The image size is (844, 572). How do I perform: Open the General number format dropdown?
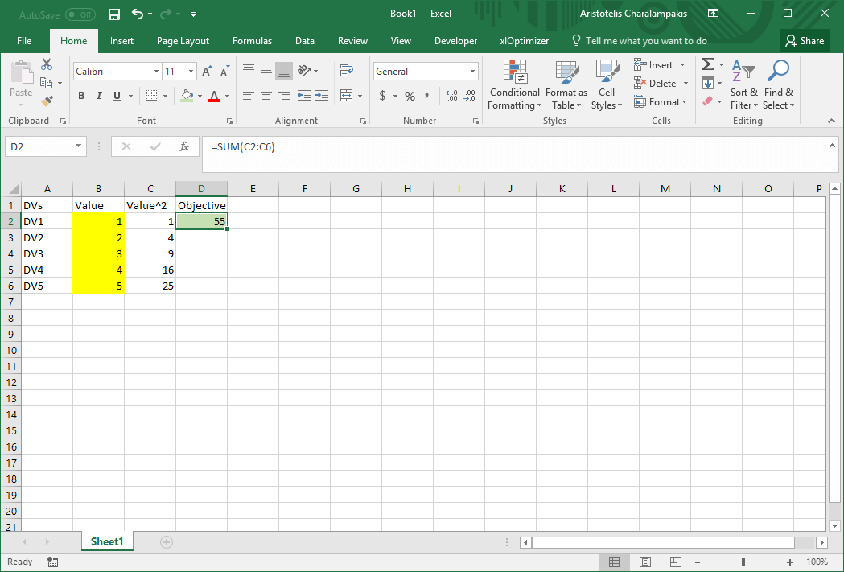pos(472,72)
